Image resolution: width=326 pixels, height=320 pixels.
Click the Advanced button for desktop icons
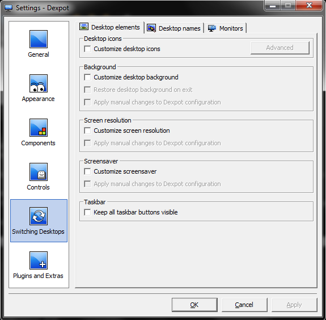280,48
